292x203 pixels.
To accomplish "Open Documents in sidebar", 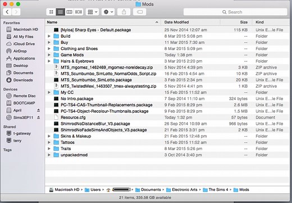I will point(20,73).
